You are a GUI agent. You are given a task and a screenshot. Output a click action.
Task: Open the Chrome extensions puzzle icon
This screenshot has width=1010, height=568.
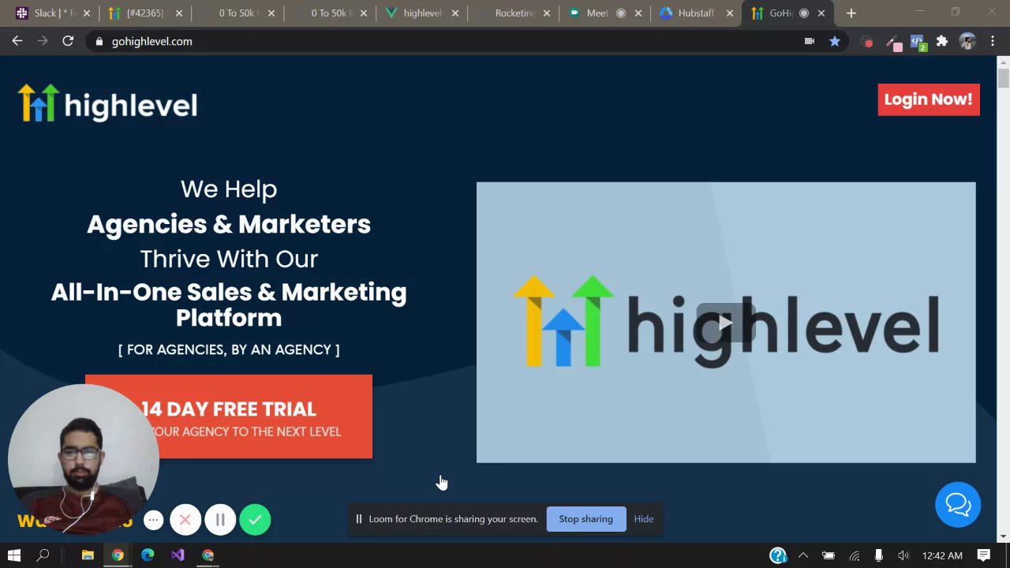pos(941,41)
